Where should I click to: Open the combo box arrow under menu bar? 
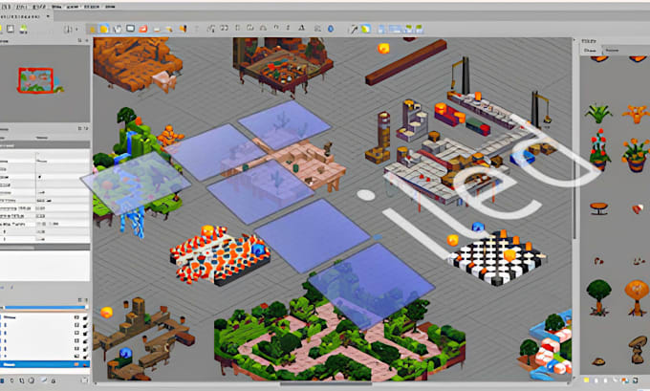(x=48, y=16)
